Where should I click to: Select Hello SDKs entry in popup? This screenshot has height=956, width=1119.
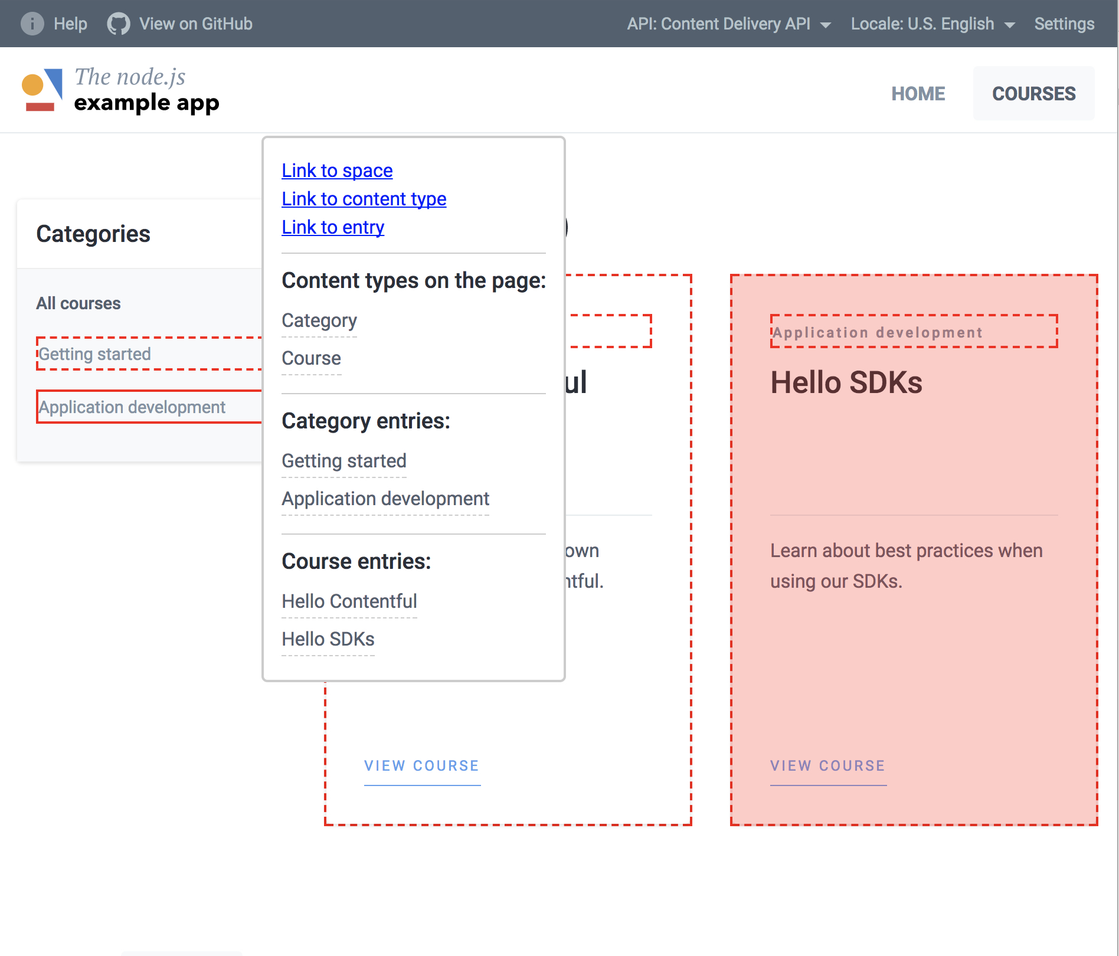[328, 639]
